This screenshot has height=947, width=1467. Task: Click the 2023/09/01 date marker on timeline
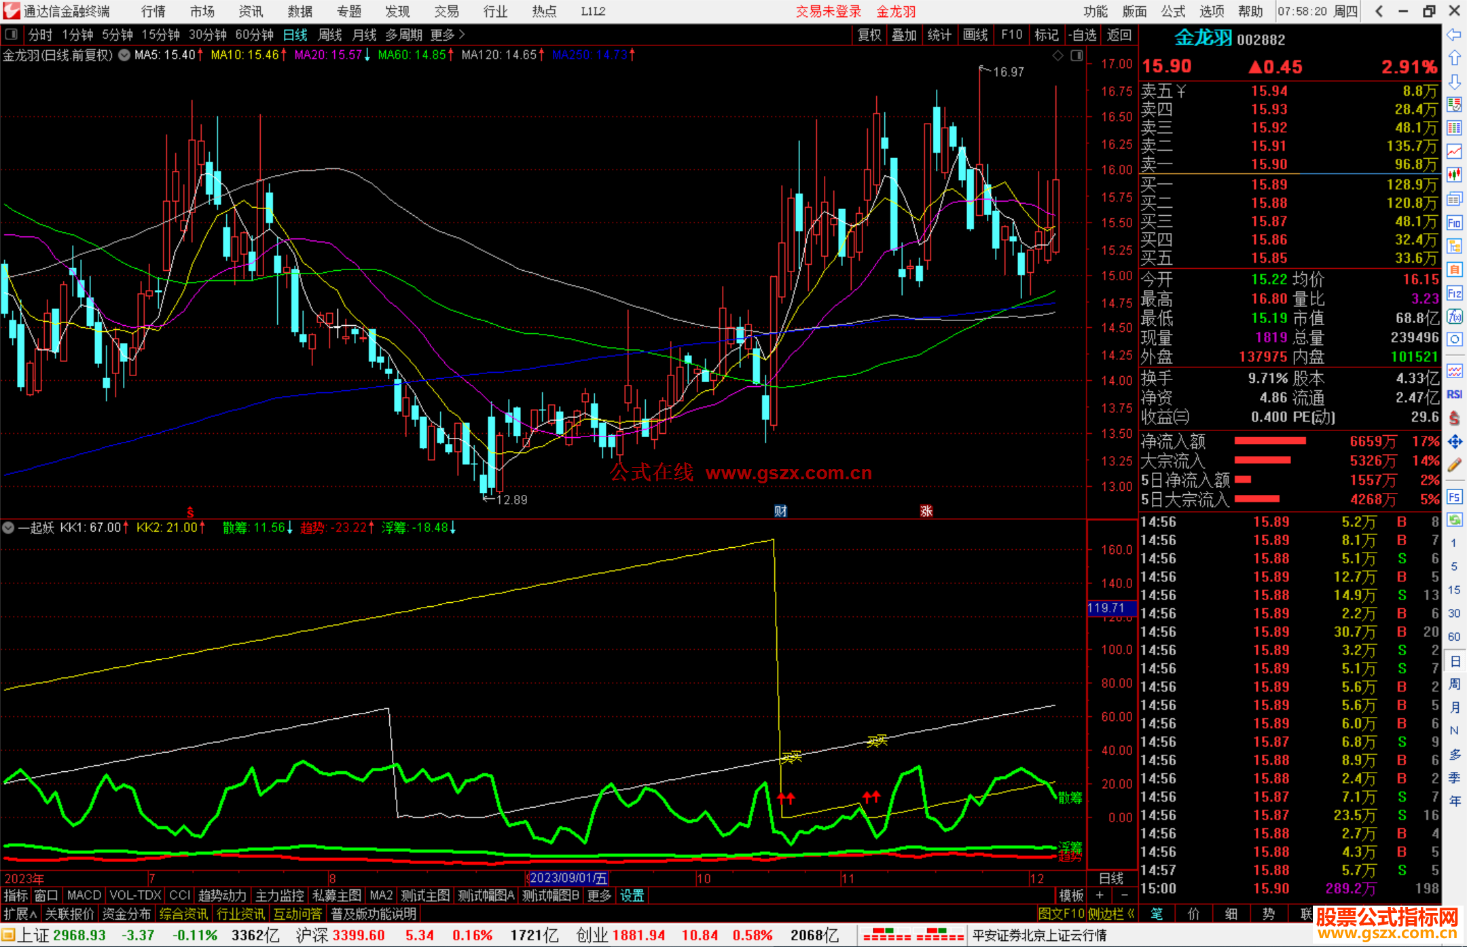[568, 878]
